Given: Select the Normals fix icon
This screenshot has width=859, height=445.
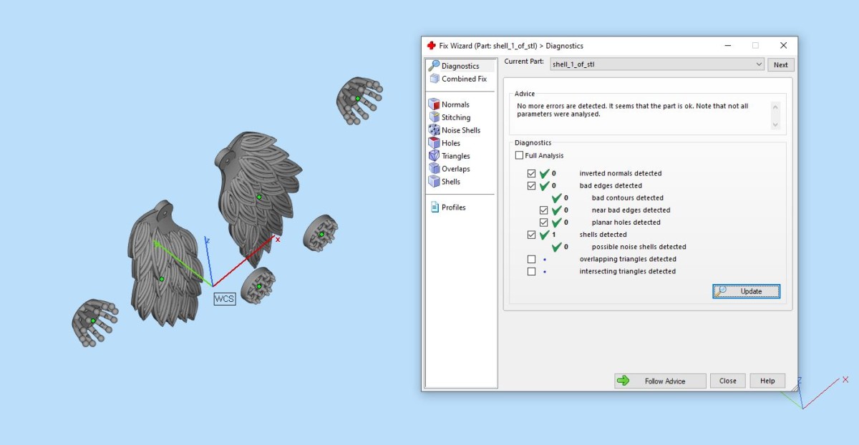Looking at the screenshot, I should coord(435,104).
